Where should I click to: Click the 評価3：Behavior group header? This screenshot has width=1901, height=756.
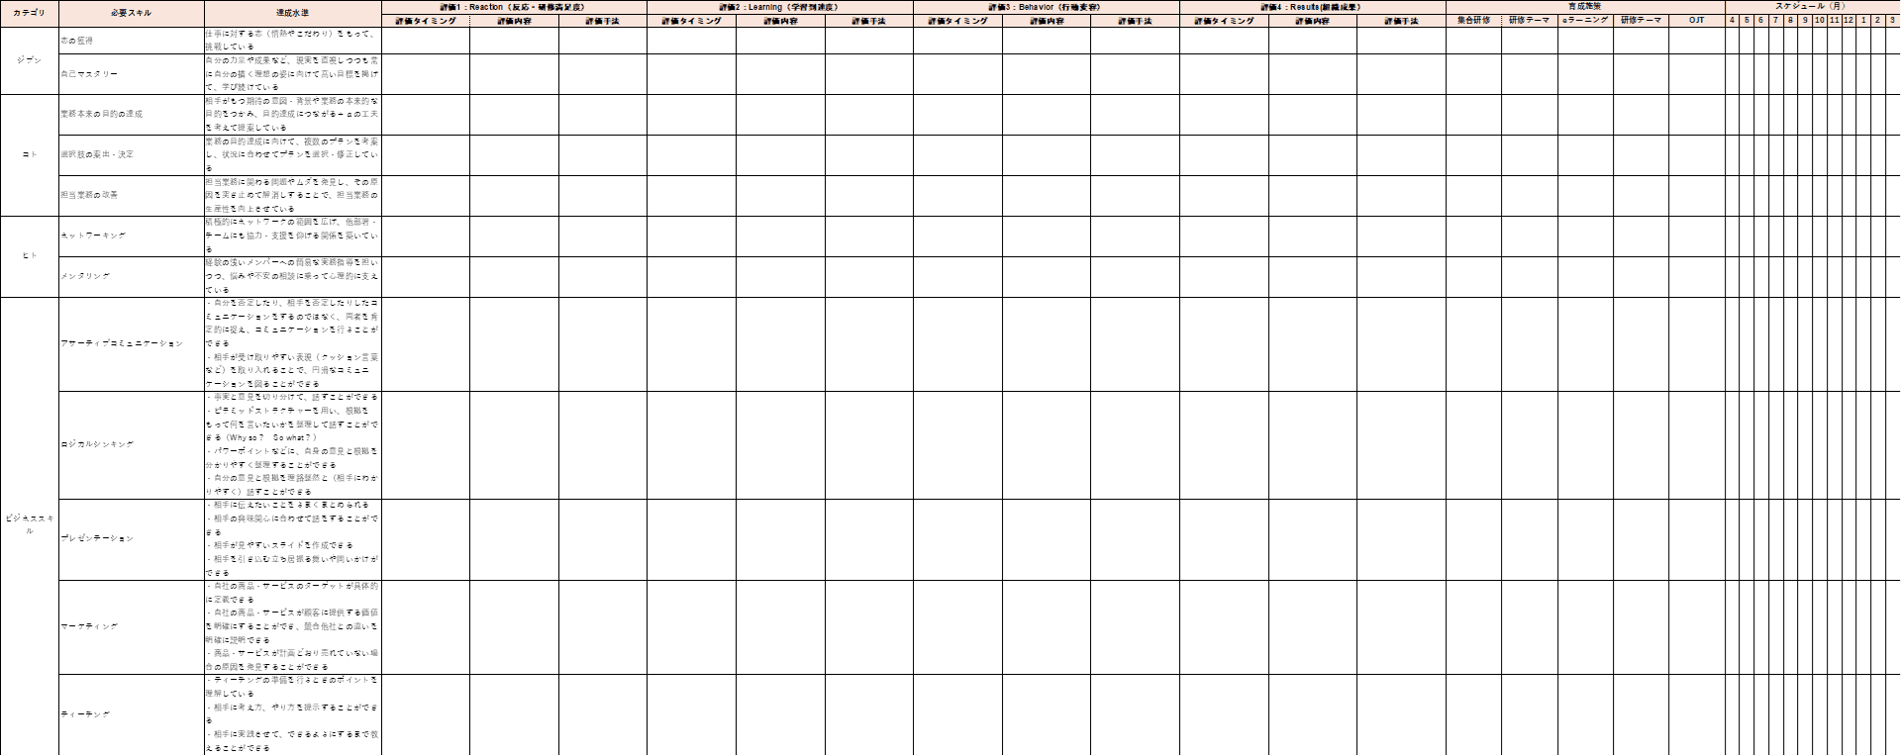1047,7
